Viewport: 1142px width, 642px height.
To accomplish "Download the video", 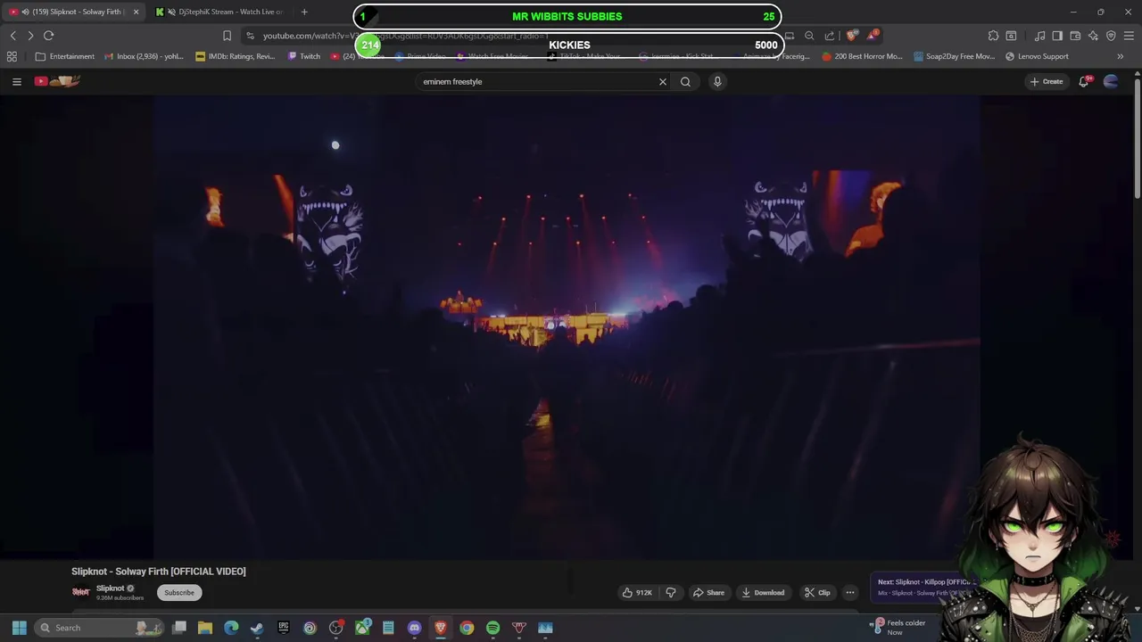I will [763, 592].
